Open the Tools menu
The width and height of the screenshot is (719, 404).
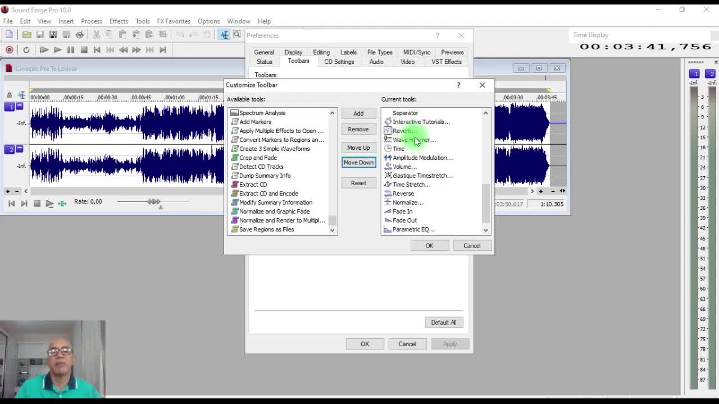(x=143, y=21)
